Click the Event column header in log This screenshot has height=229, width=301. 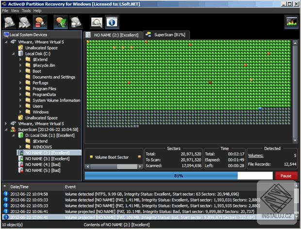[70, 187]
